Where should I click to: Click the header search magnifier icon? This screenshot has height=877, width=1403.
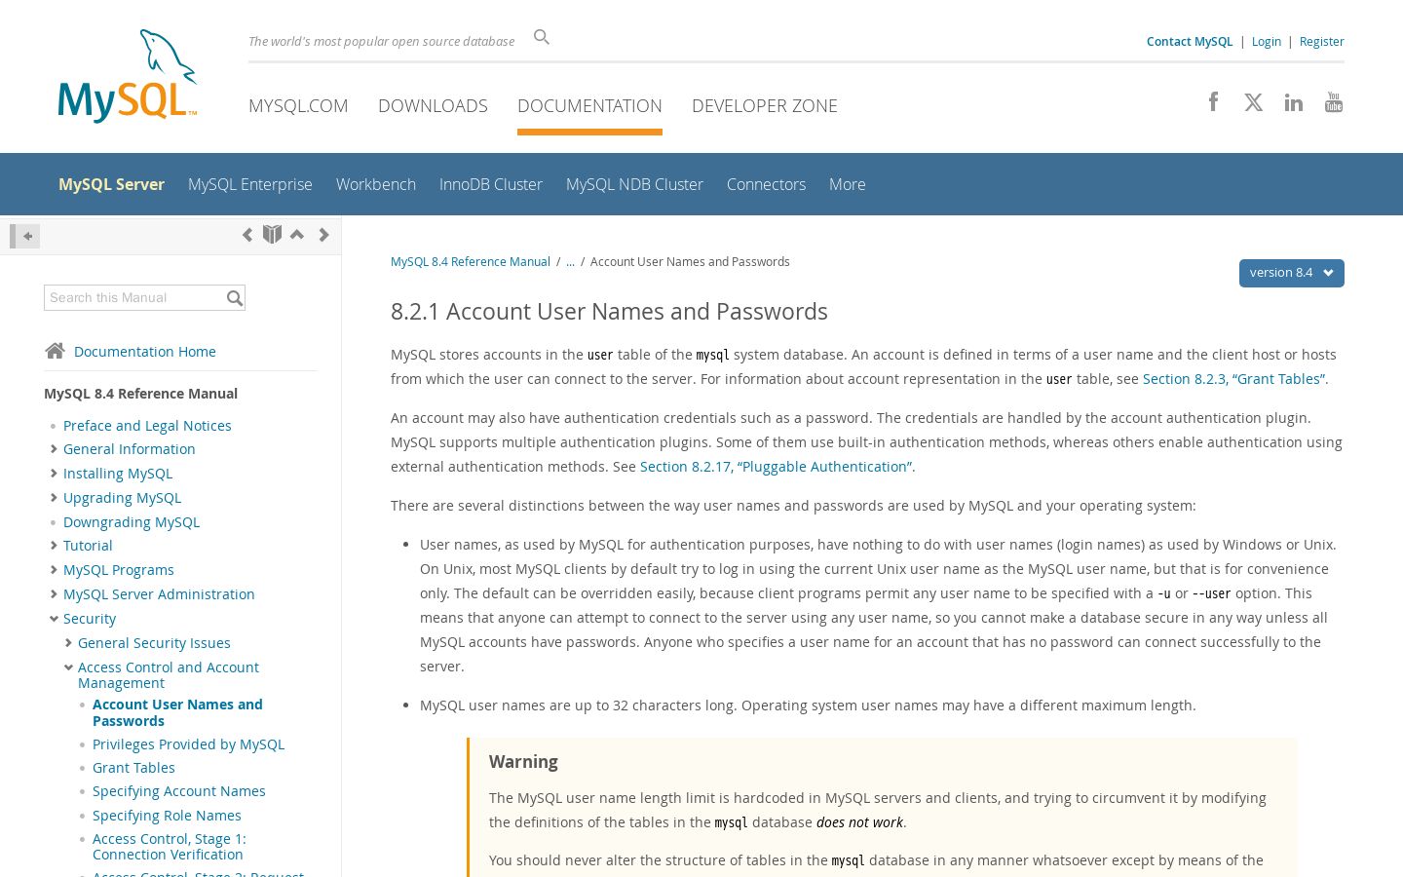(x=542, y=38)
